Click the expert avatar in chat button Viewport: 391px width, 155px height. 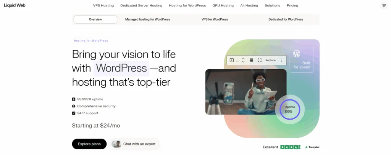pos(116,144)
